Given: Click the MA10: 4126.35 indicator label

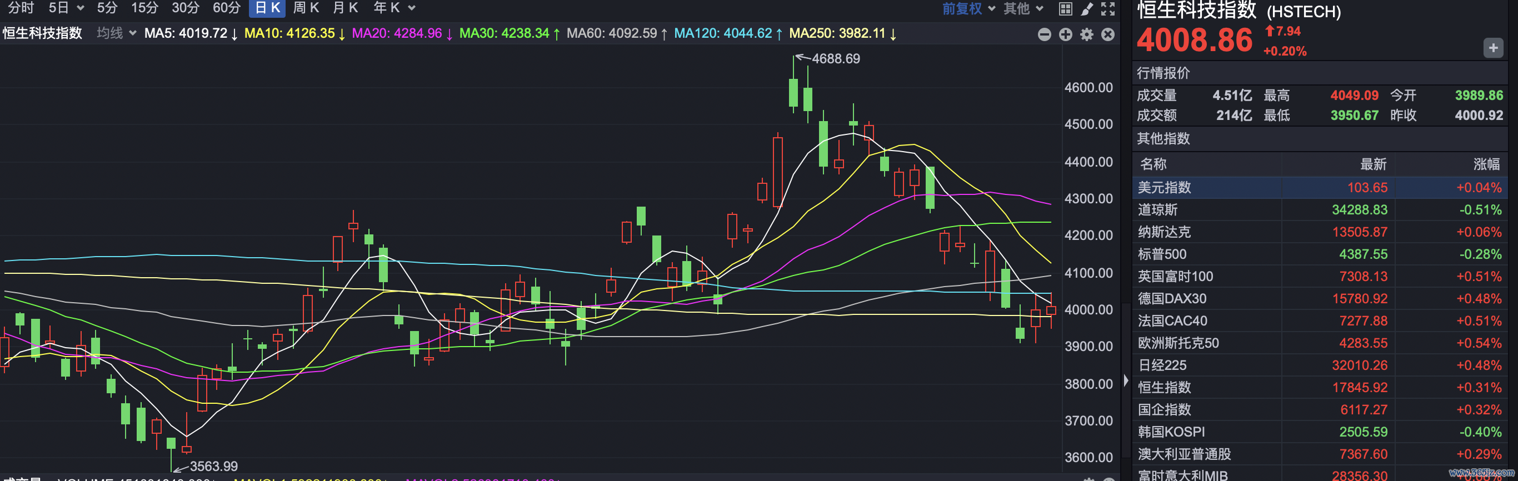Looking at the screenshot, I should (x=294, y=33).
